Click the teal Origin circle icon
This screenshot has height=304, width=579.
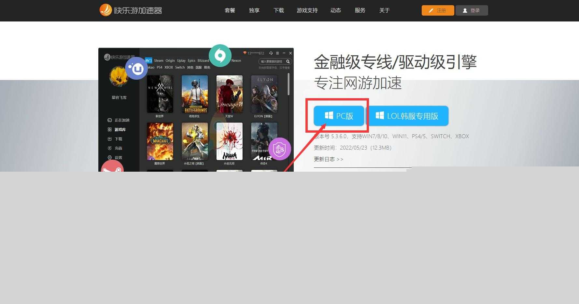(220, 56)
